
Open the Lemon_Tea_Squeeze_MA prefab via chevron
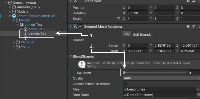pyautogui.click(x=65, y=16)
